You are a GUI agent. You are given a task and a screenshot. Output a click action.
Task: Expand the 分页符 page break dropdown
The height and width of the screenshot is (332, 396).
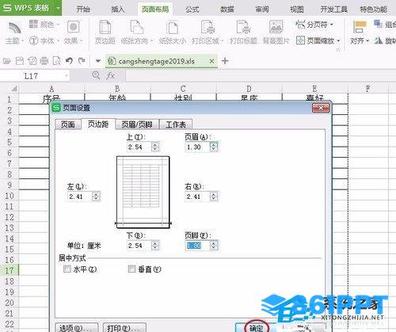[314, 25]
